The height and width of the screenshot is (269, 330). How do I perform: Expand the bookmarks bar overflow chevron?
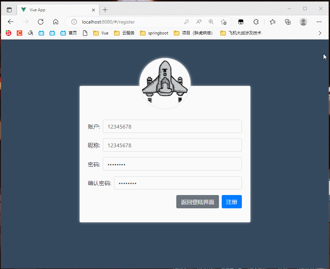click(x=320, y=33)
